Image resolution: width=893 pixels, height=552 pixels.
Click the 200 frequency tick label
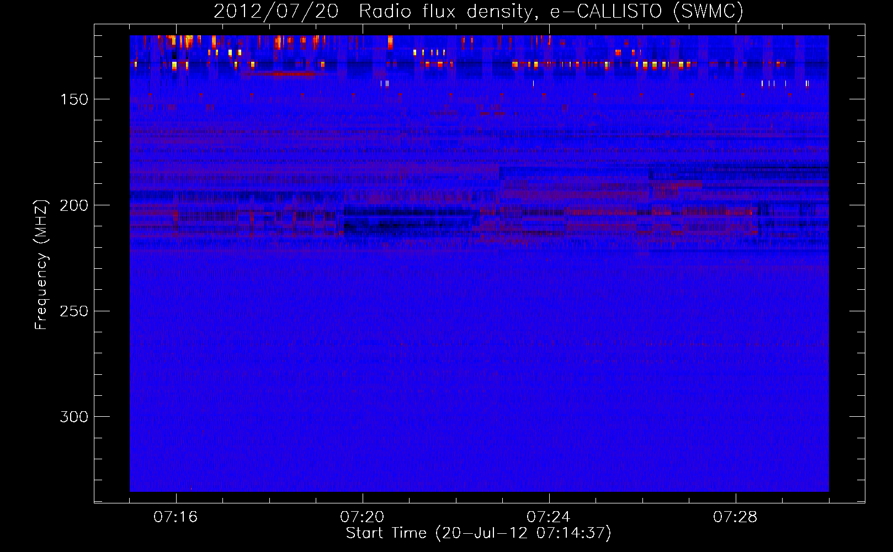tap(74, 205)
